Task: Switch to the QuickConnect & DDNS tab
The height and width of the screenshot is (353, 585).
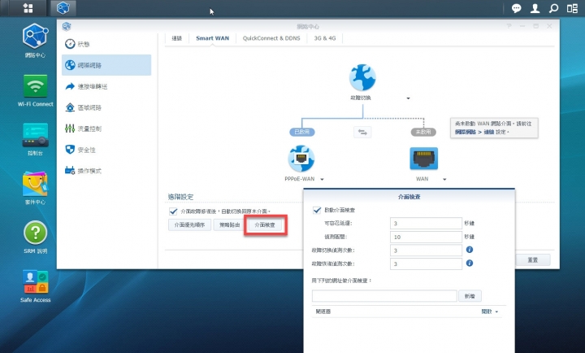Action: (271, 38)
